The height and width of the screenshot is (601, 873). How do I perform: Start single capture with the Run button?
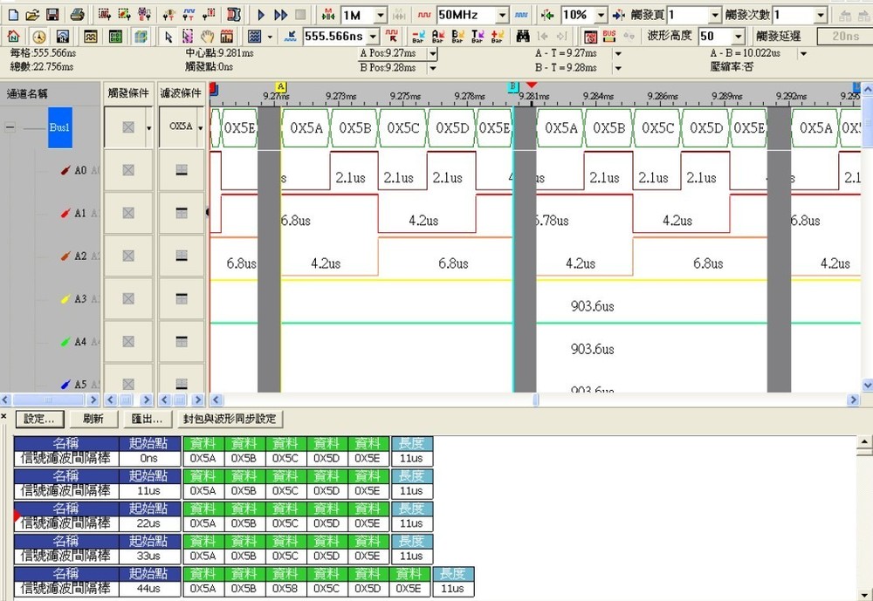coord(261,15)
